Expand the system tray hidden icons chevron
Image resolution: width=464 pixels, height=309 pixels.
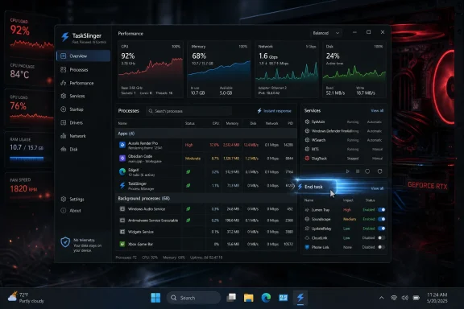[x=382, y=298]
